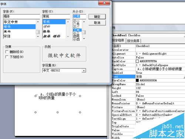Screen dimensions: 185x139
Task: Click the (None) value of Picture
Action: [141, 107]
